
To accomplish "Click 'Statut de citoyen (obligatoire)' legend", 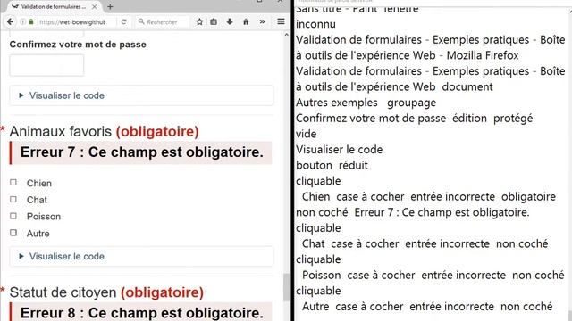I will coord(106,292).
